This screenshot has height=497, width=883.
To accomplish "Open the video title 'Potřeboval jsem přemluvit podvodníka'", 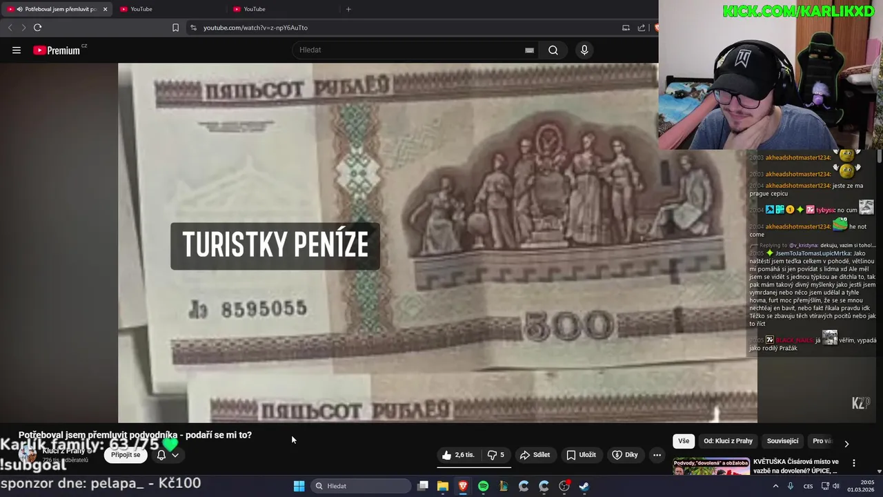I will tap(135, 435).
